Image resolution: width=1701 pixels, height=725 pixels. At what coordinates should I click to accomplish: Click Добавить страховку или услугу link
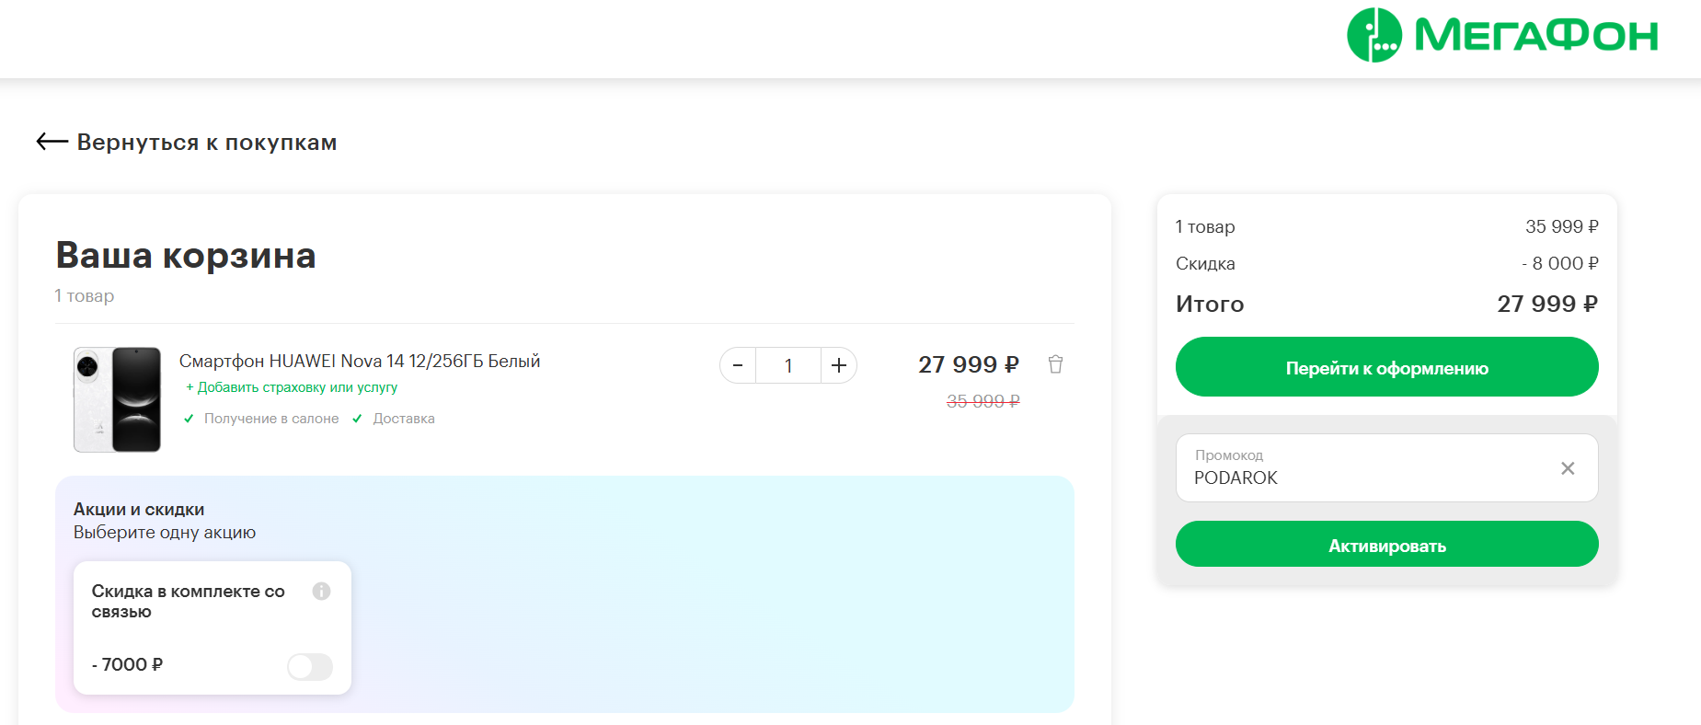click(x=292, y=387)
